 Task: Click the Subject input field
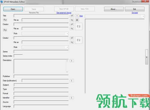(x=41, y=85)
